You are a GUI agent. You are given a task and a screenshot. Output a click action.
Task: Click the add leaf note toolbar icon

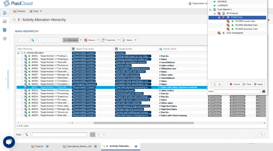click(27, 40)
